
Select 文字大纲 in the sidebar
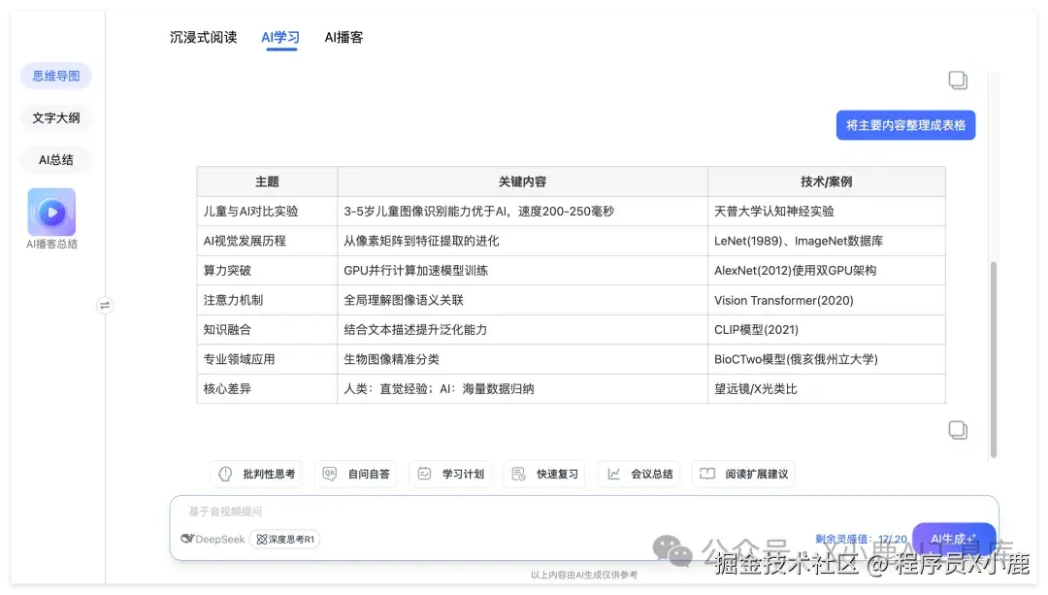point(54,117)
